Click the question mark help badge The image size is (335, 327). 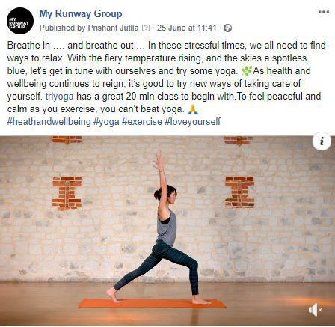coord(146,28)
